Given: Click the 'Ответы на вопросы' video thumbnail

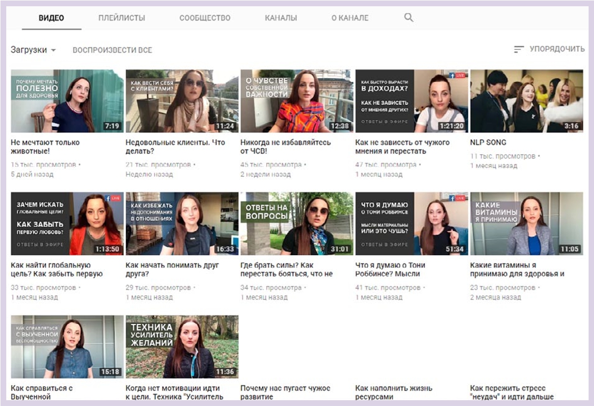Looking at the screenshot, I should pyautogui.click(x=296, y=223).
